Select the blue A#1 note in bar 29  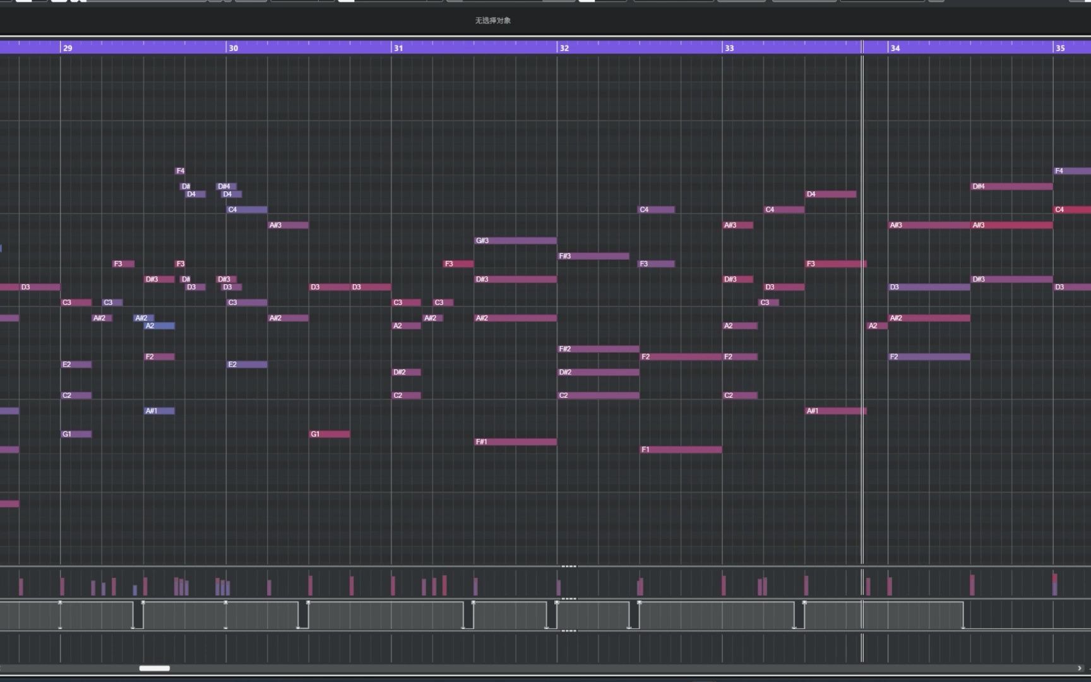(x=159, y=410)
